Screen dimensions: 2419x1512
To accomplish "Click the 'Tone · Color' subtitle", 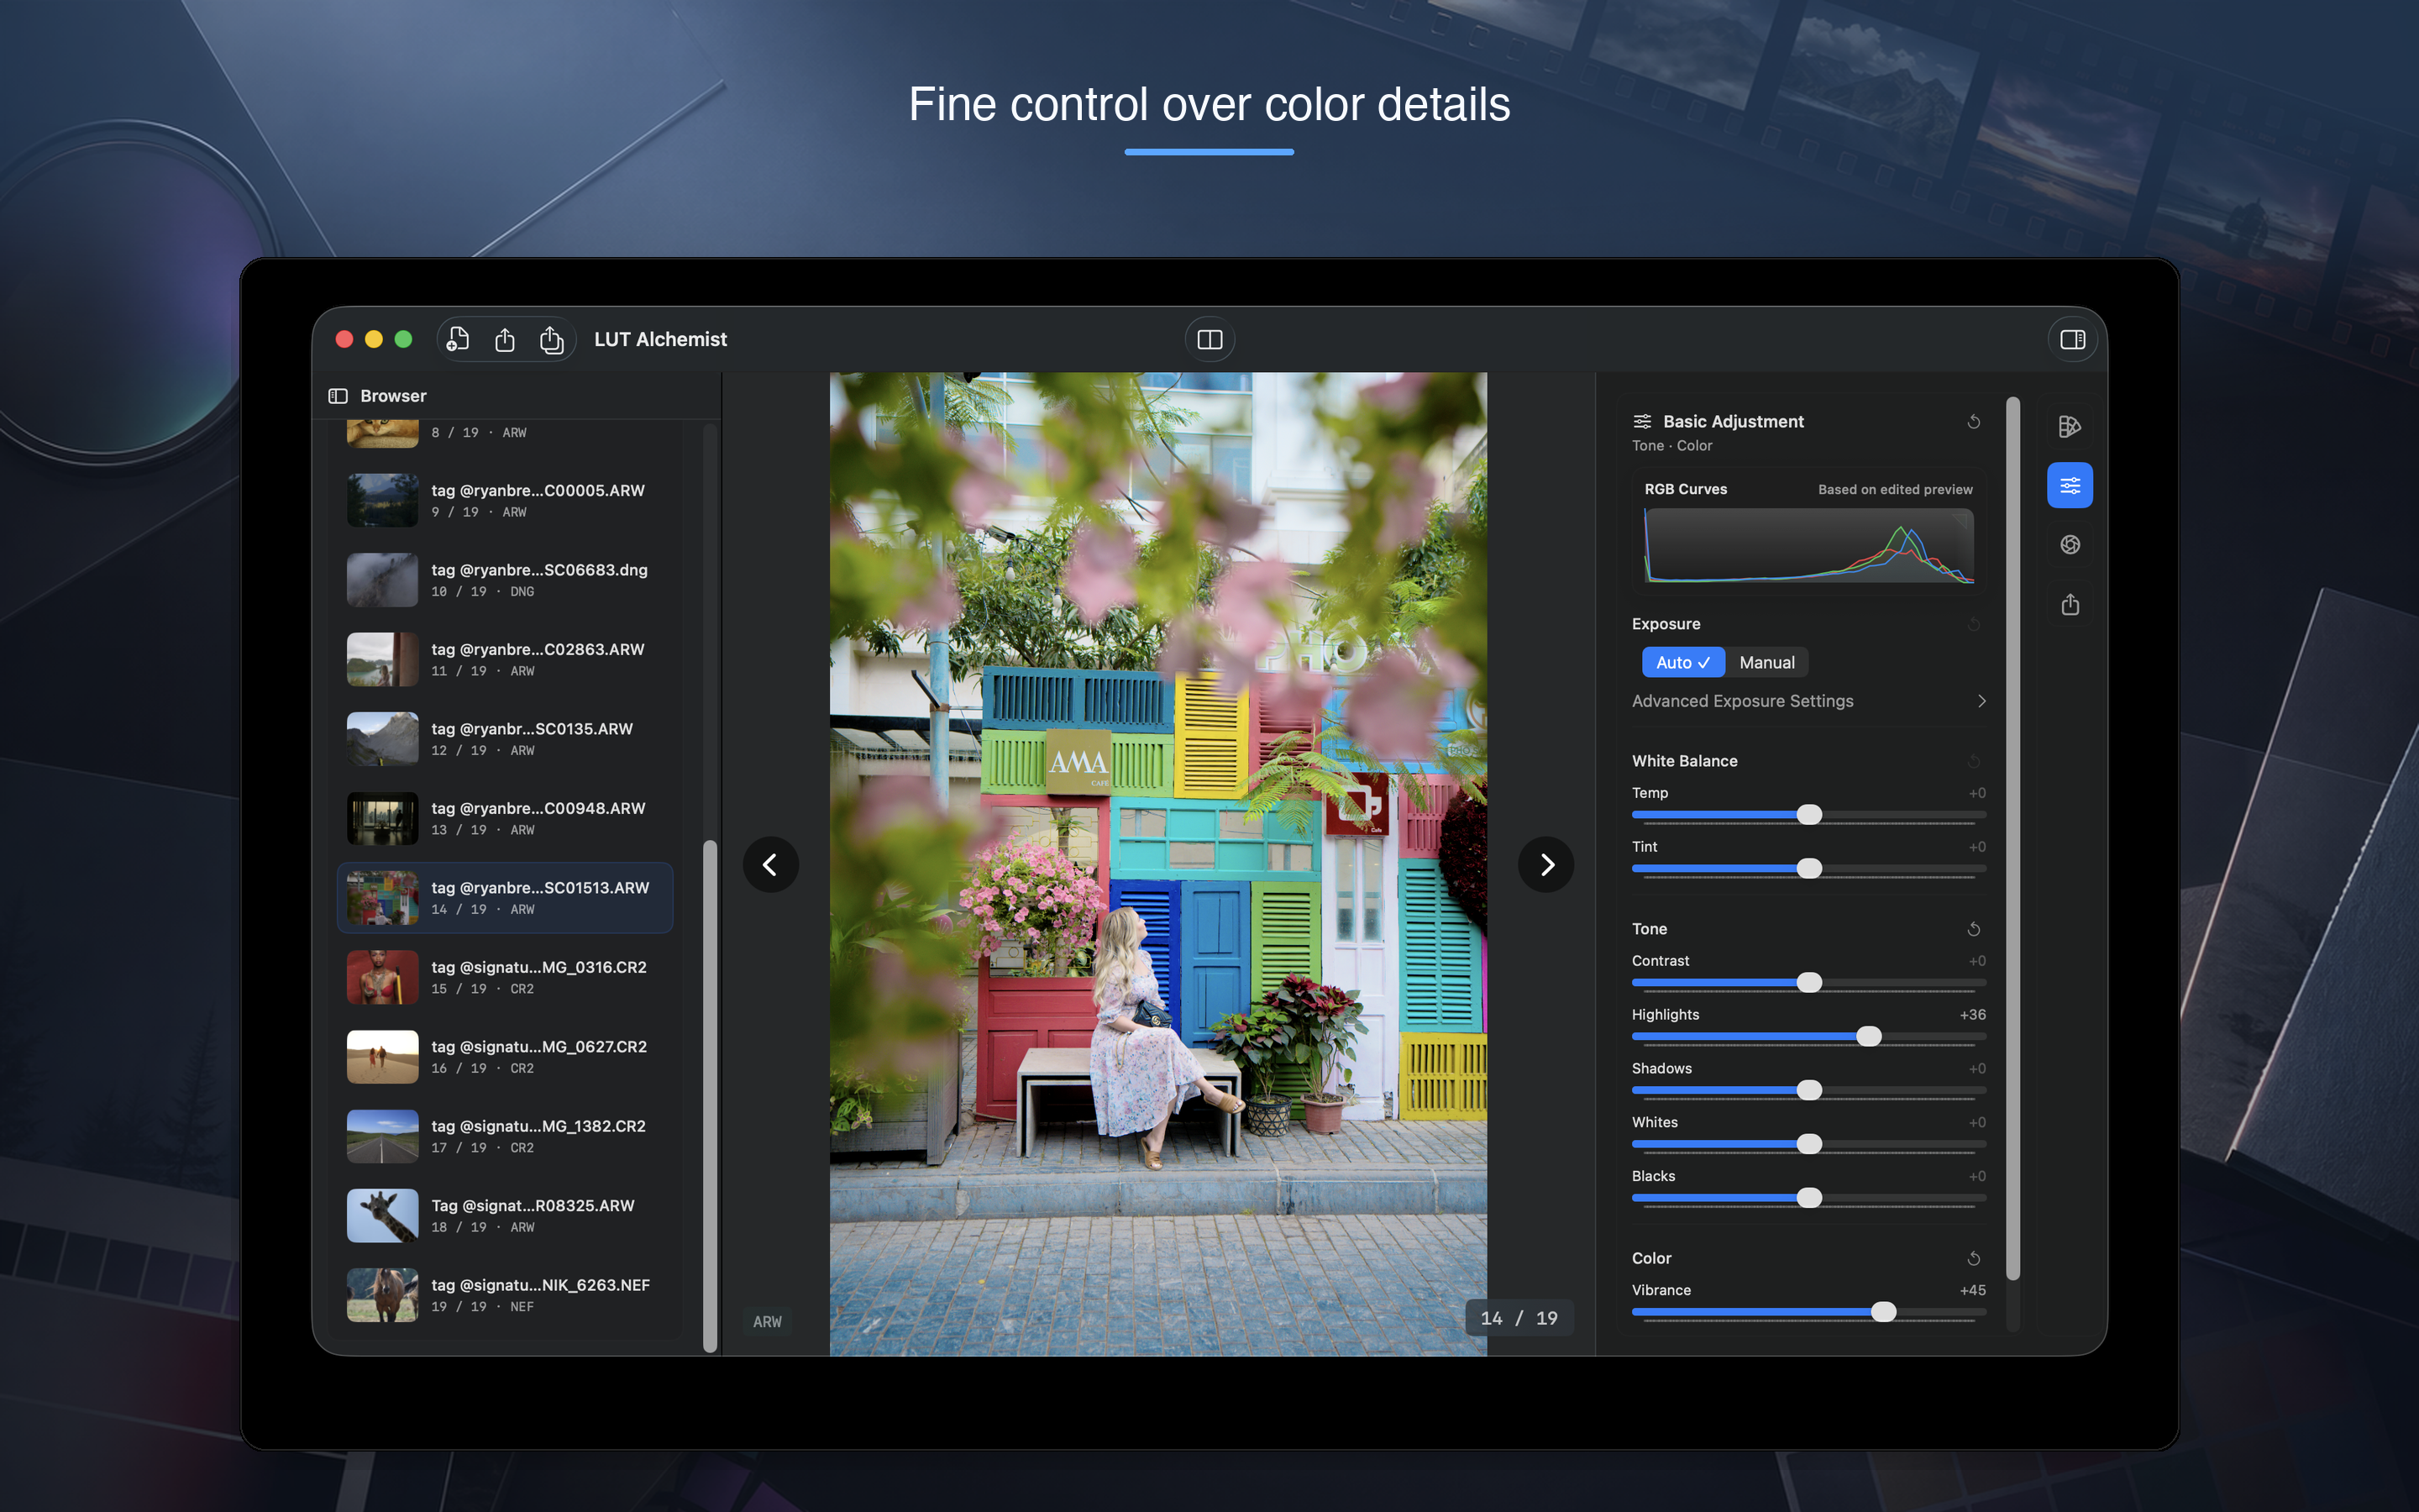I will pyautogui.click(x=1671, y=446).
